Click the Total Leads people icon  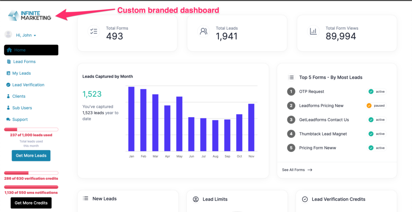(204, 31)
